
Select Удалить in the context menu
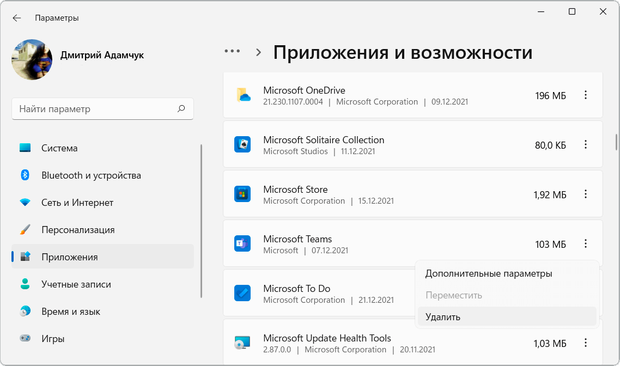[x=443, y=317]
